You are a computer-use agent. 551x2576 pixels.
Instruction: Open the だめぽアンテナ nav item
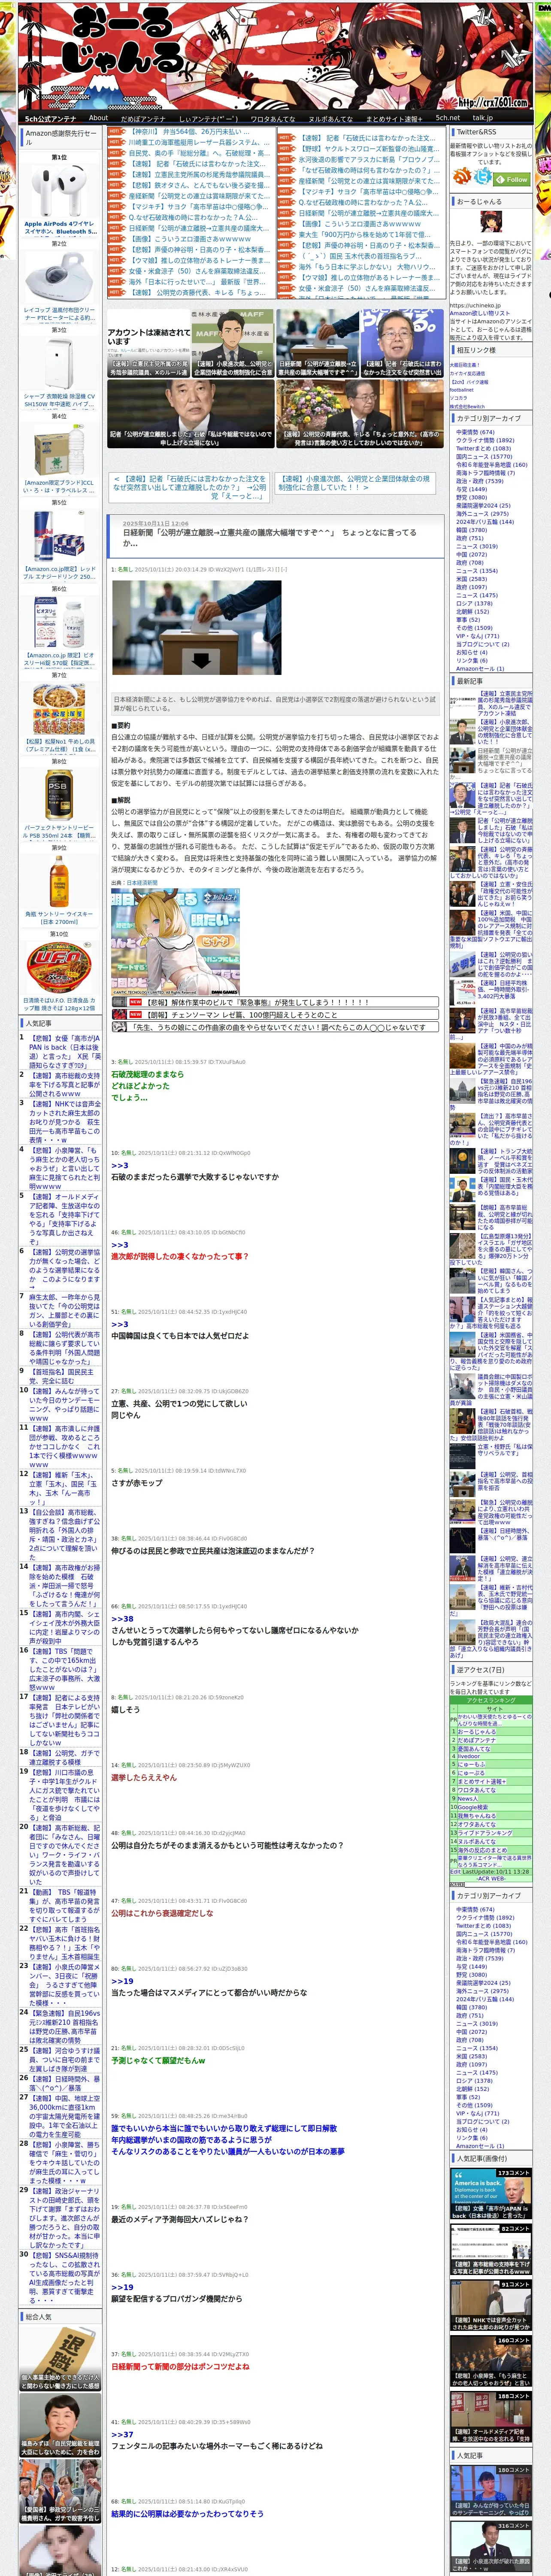click(x=143, y=118)
